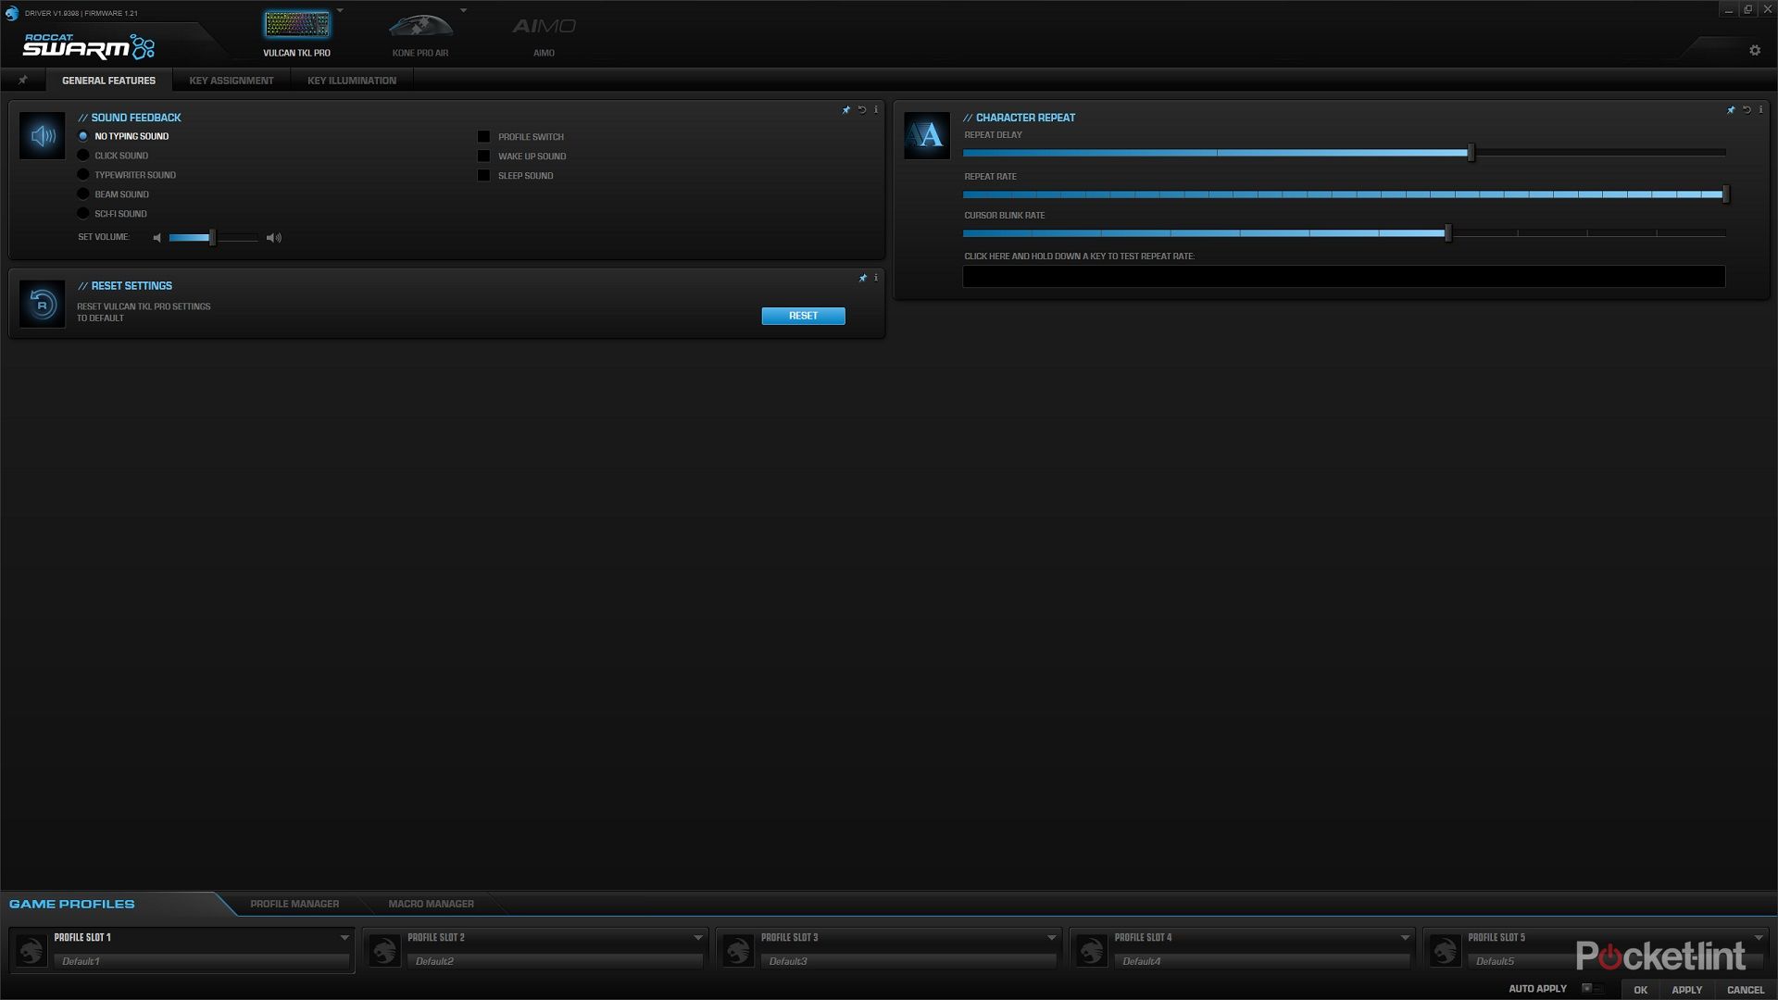1778x1000 pixels.
Task: Show info for Reset Settings panel
Action: pyautogui.click(x=876, y=278)
